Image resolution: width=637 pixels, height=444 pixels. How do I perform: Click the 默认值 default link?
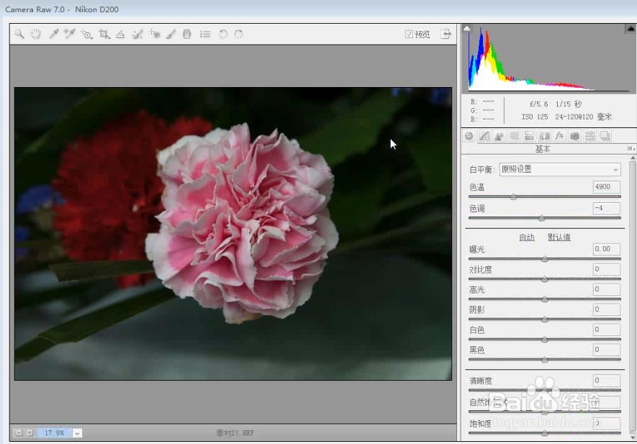559,237
